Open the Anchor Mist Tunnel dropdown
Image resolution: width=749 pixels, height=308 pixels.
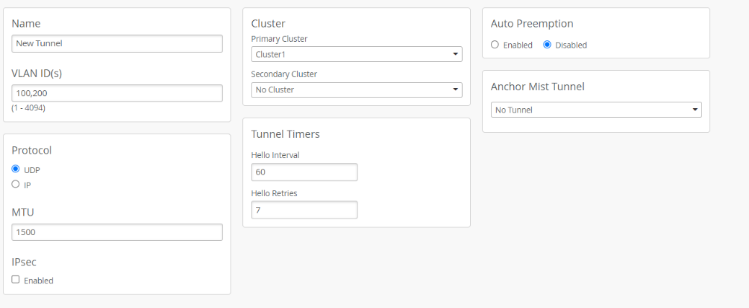[x=596, y=110]
